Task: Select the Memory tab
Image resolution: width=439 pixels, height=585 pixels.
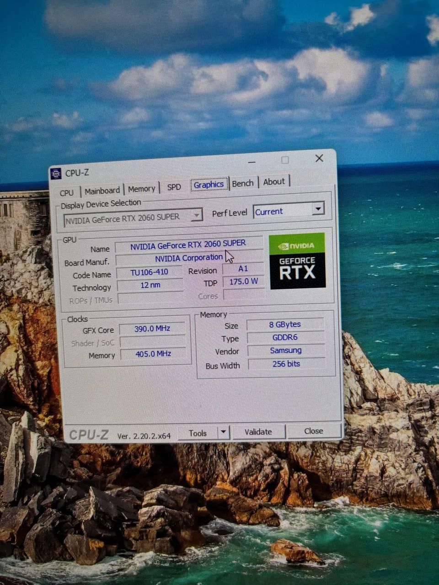Action: click(141, 189)
